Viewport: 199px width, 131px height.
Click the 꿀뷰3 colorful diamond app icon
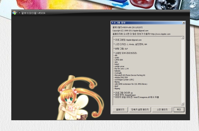point(15,13)
